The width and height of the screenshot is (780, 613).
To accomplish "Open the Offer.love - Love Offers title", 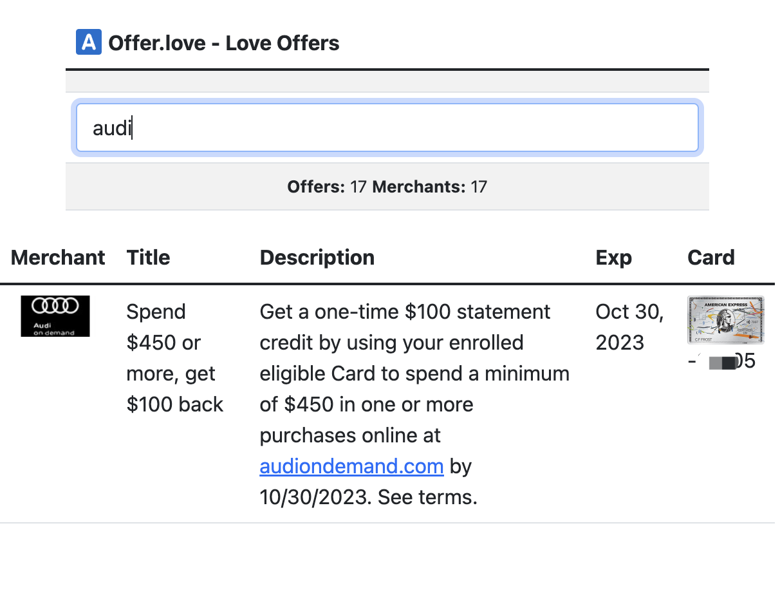I will coord(223,43).
